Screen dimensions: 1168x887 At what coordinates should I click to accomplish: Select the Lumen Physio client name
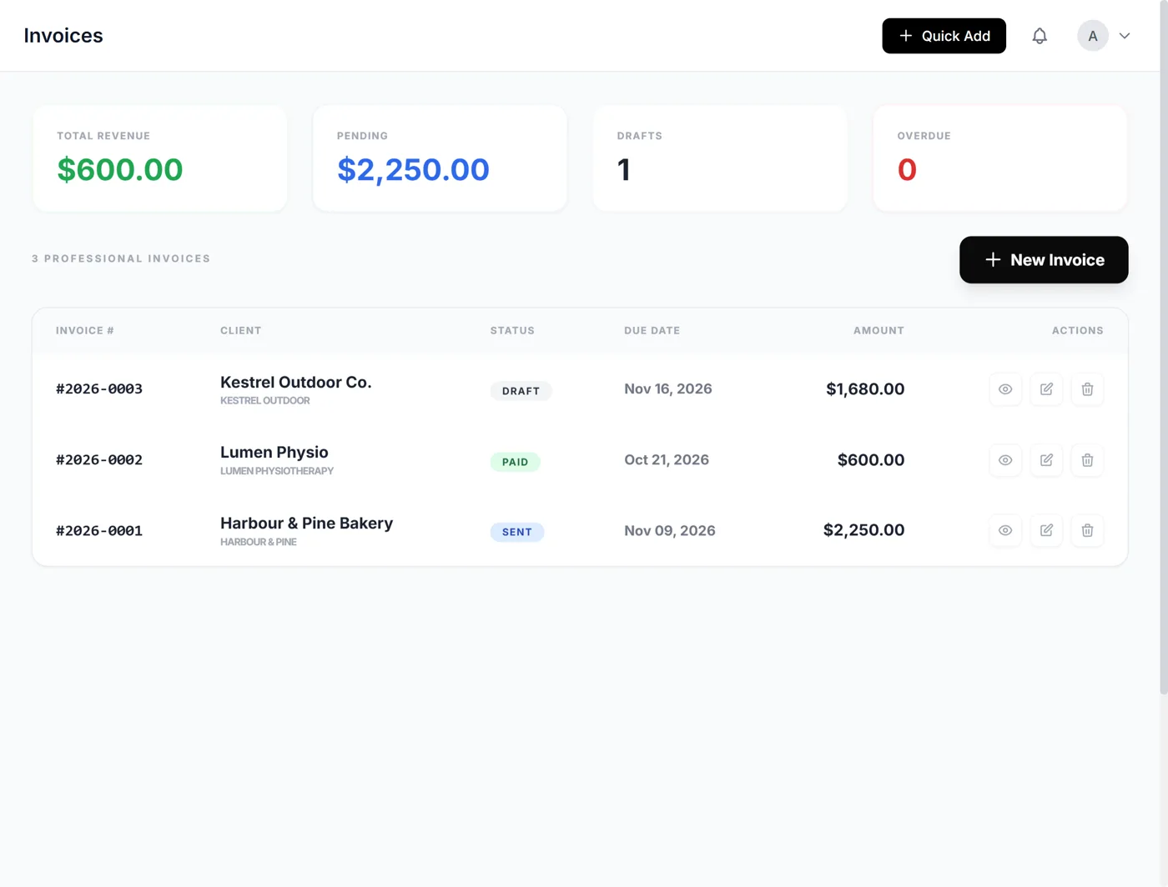pos(274,452)
